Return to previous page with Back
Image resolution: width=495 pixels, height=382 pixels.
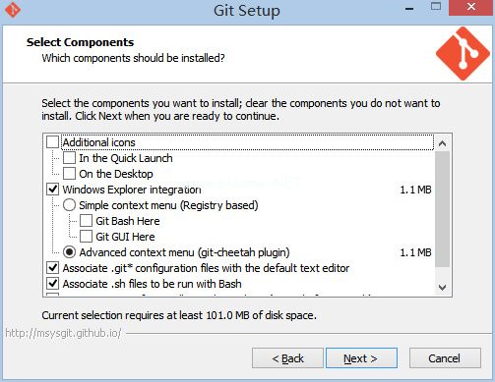coord(287,358)
